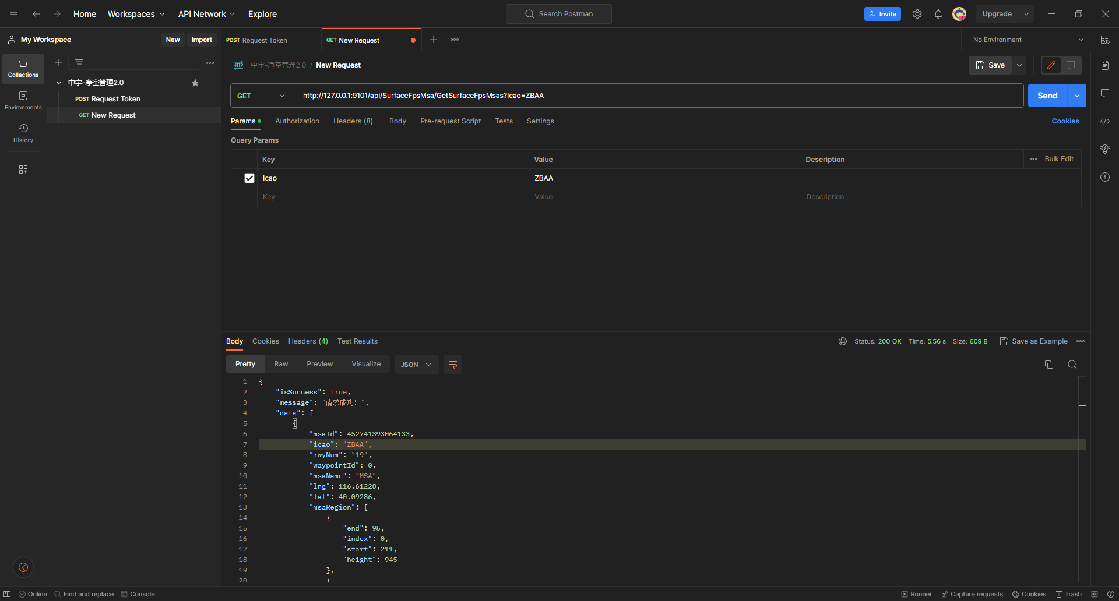The width and height of the screenshot is (1119, 601).
Task: Open the network globe icon near status
Action: (843, 341)
